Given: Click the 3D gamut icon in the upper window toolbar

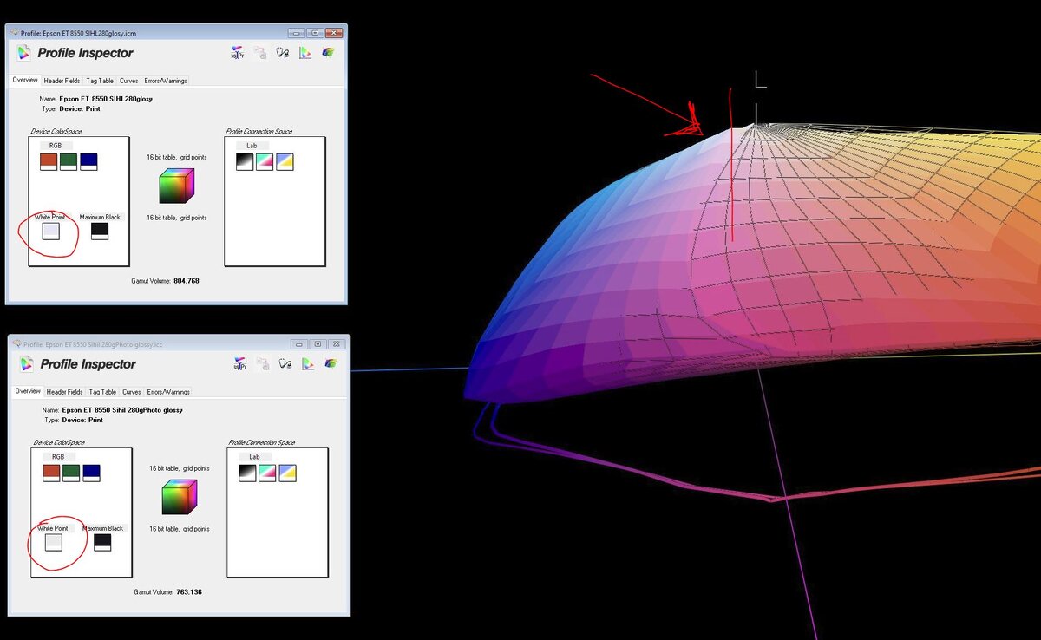Looking at the screenshot, I should (327, 53).
